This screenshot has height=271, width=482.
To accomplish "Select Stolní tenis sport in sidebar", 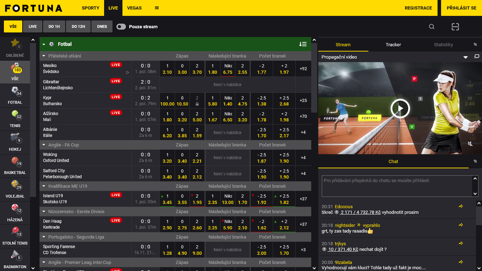I will [x=15, y=236].
